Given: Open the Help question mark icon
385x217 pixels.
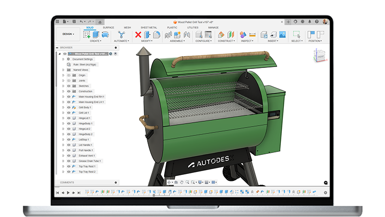Looking at the screenshot, I should coord(317,22).
